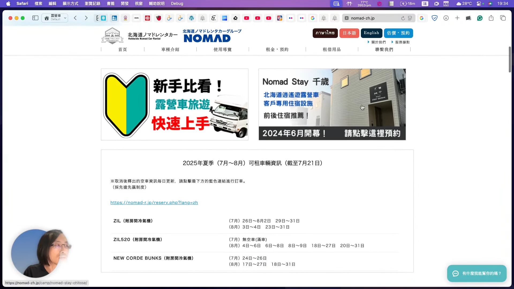
Task: Switch site language to English
Action: [x=371, y=33]
